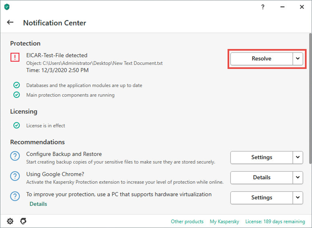The height and width of the screenshot is (228, 312).
Task: Click the 'License is in effect' text
Action: pyautogui.click(x=46, y=125)
